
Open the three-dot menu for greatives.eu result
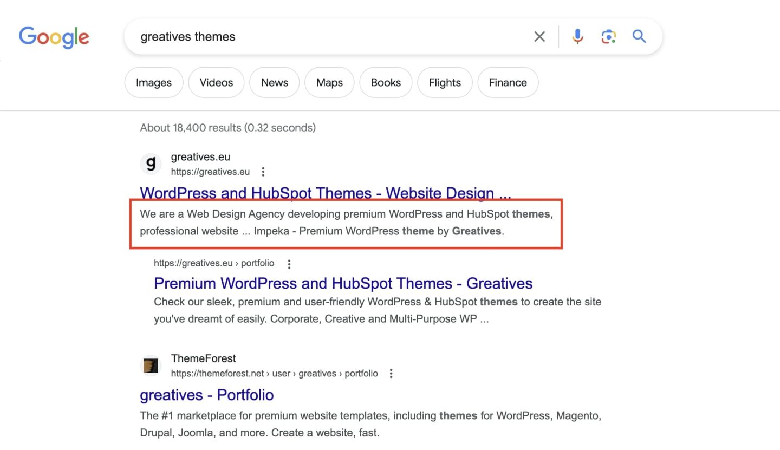[x=263, y=171]
